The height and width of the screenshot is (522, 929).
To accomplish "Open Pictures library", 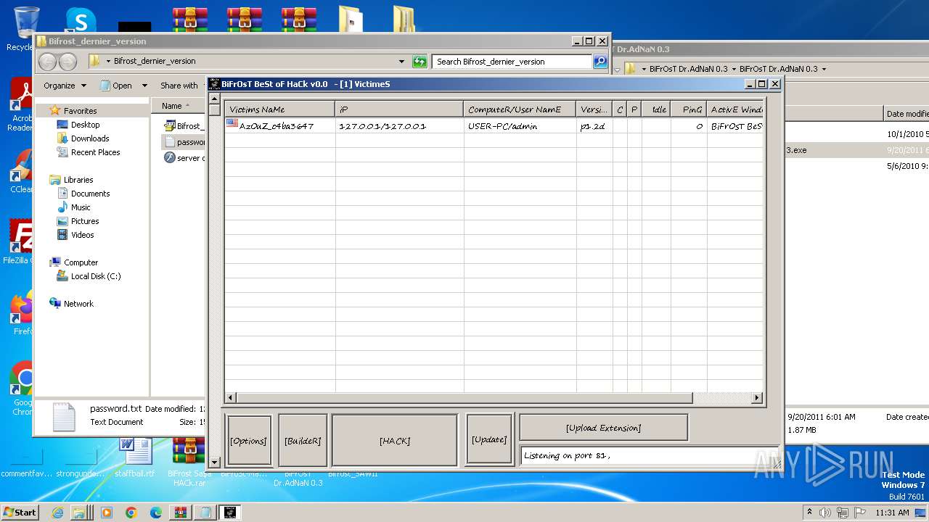I will pyautogui.click(x=85, y=221).
